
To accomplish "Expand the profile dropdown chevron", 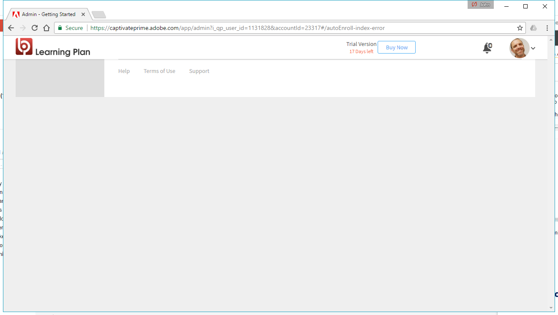I will [533, 48].
